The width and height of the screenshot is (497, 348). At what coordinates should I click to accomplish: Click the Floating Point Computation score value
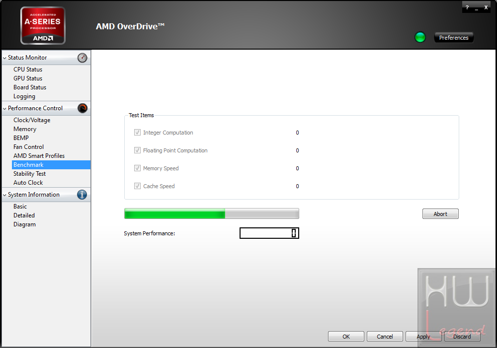(297, 150)
